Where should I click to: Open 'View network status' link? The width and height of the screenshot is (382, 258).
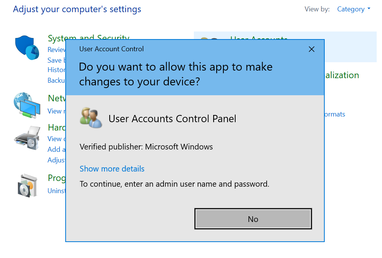pyautogui.click(x=57, y=111)
